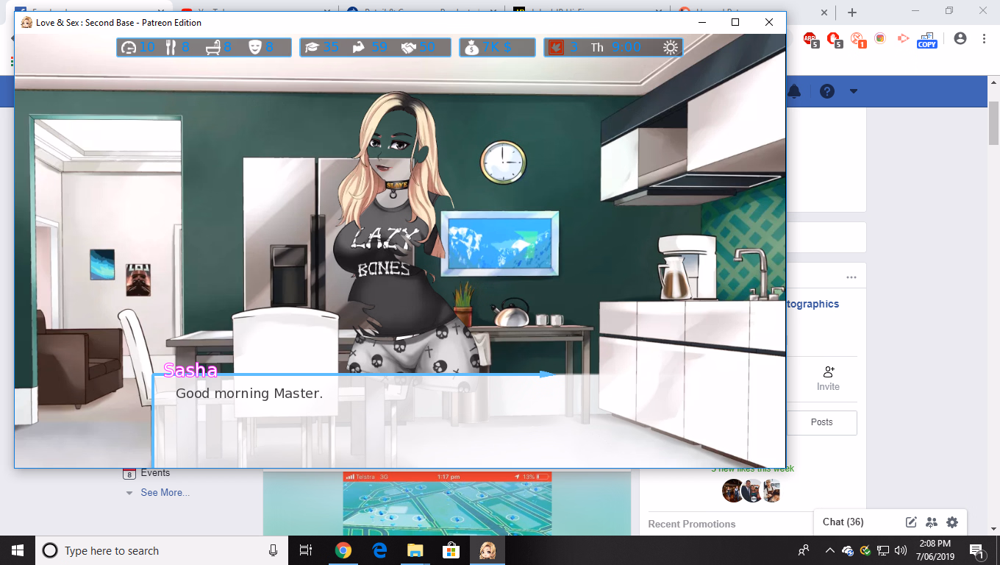This screenshot has height=565, width=1000.
Task: Click the mask fun icon in game HUD
Action: pyautogui.click(x=255, y=48)
